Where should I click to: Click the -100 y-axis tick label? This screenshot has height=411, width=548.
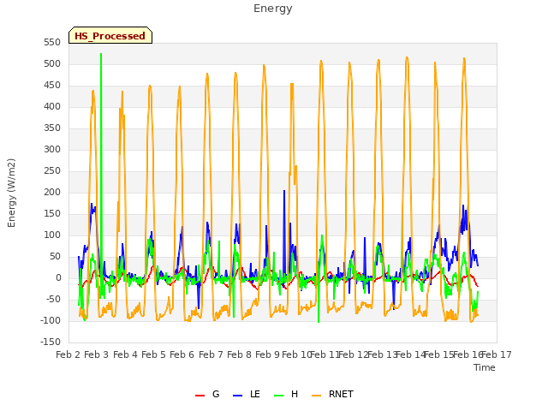(x=51, y=320)
